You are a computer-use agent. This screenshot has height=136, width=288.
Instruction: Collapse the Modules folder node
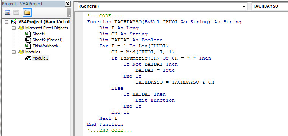(x=14, y=52)
